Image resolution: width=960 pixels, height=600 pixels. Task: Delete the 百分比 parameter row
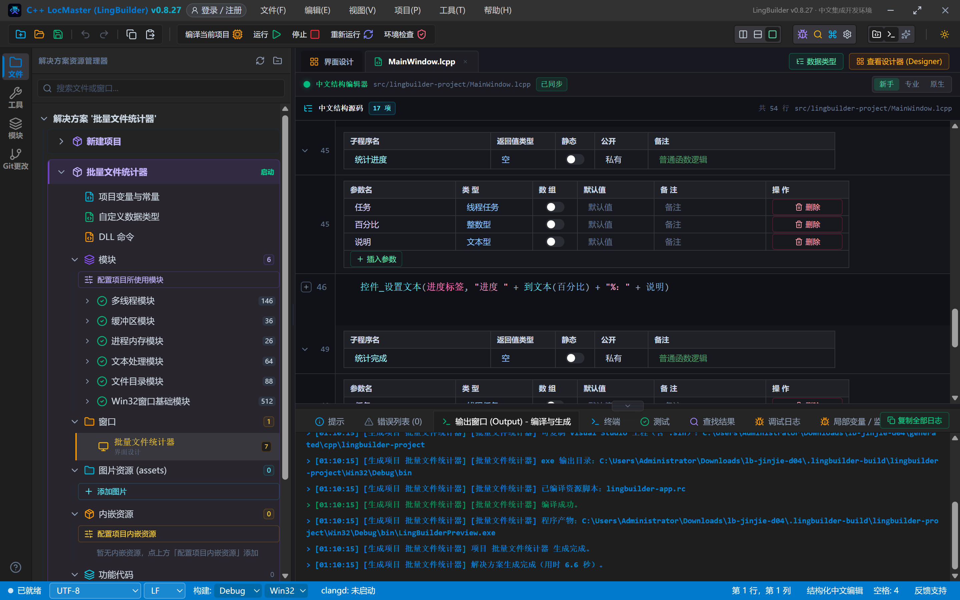pos(807,225)
